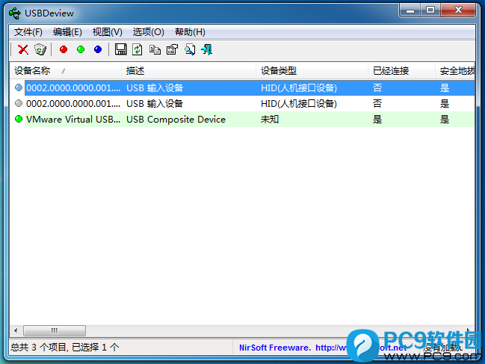Click the copy selected items icon

155,49
